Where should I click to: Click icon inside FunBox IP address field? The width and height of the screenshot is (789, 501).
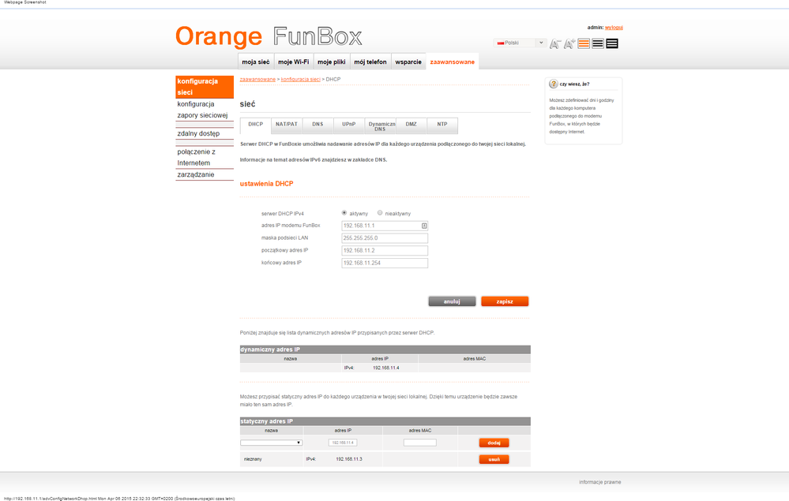(424, 226)
